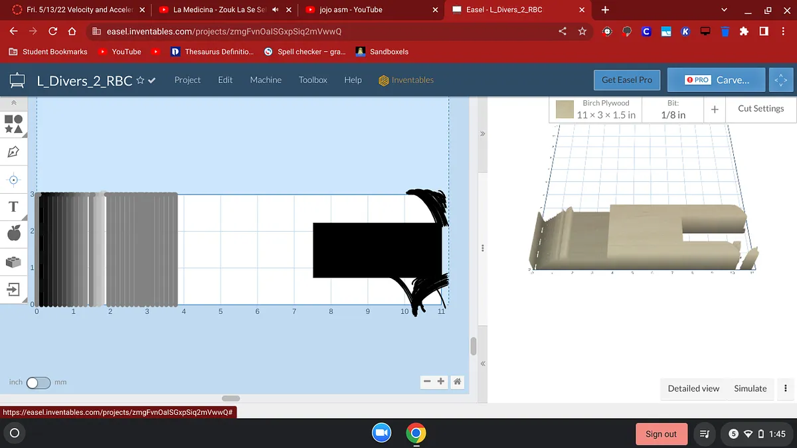Click the circle target tool icon
The height and width of the screenshot is (448, 797).
(x=13, y=180)
